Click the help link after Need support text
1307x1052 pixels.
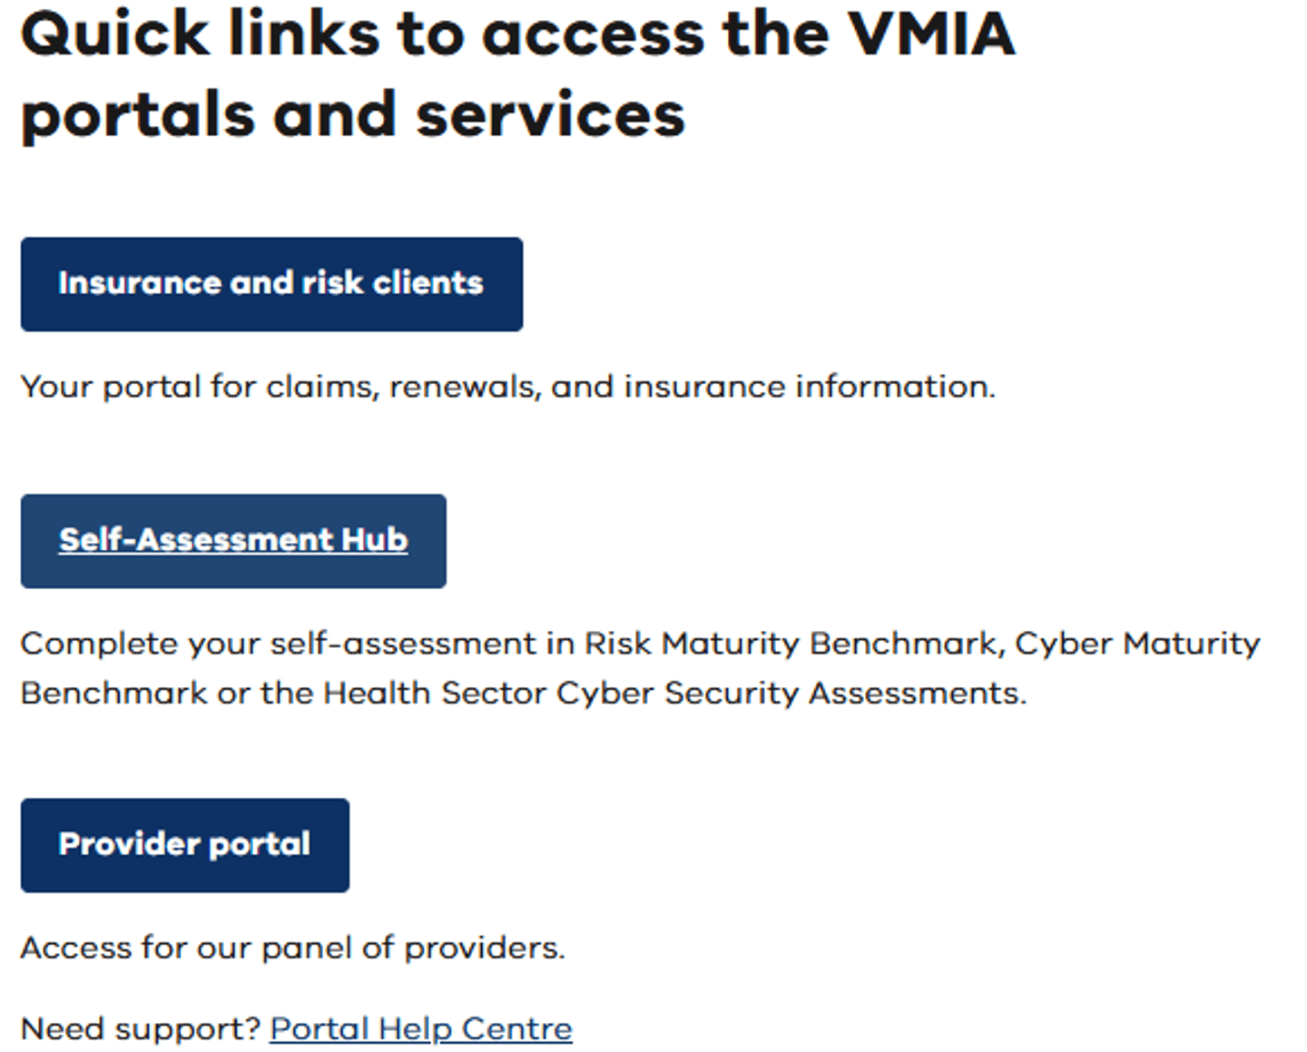click(x=420, y=1027)
